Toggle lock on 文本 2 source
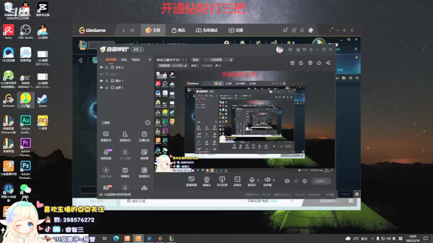The height and width of the screenshot is (243, 433). click(x=107, y=67)
